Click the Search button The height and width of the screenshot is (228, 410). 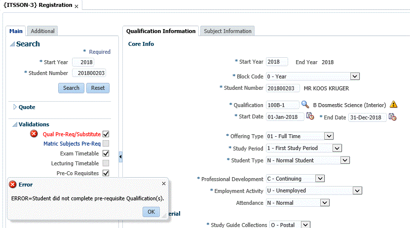tap(71, 88)
